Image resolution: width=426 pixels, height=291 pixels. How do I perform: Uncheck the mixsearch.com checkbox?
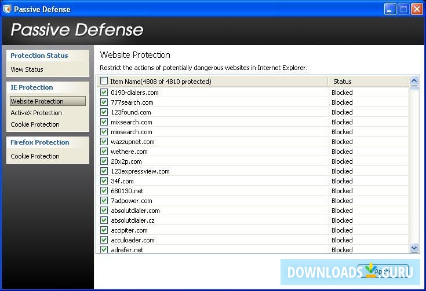pos(104,121)
